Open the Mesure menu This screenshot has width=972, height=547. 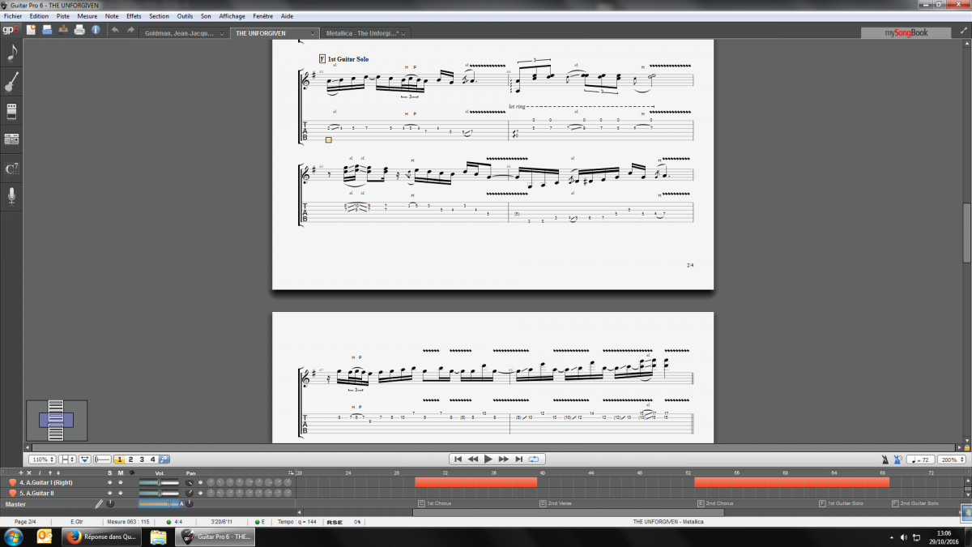point(87,16)
